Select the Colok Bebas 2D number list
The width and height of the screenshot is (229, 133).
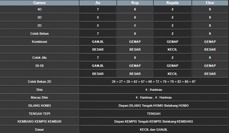tap(154, 82)
